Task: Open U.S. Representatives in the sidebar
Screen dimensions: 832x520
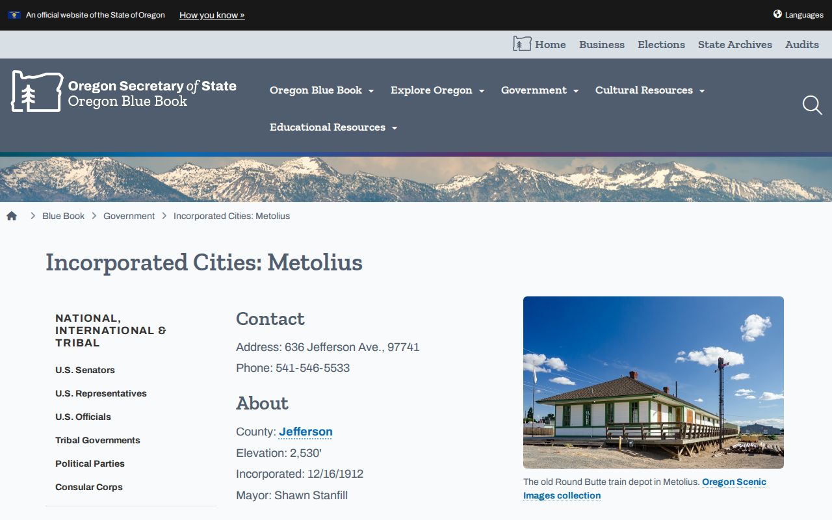Action: [x=101, y=393]
